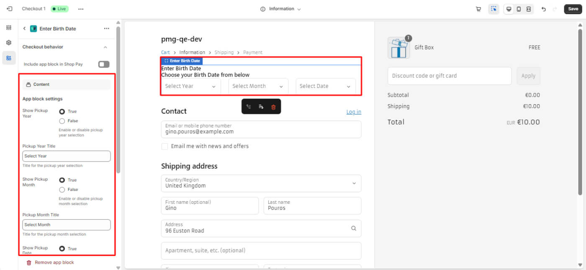This screenshot has height=270, width=586.
Task: Open the Information page selector
Action: coord(281,9)
